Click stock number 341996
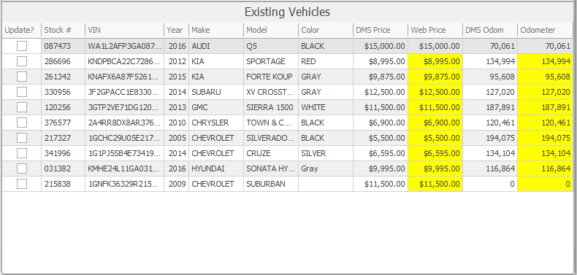Screen dimensions: 577x275 point(63,153)
